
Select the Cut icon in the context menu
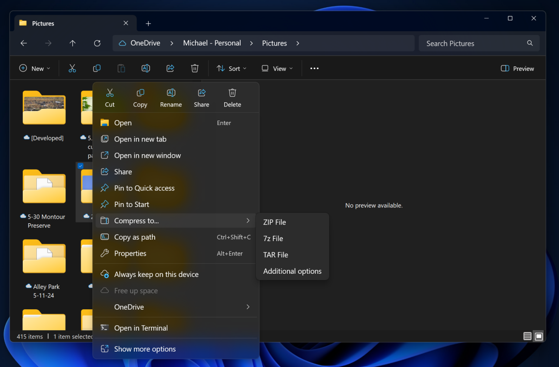coord(110,97)
